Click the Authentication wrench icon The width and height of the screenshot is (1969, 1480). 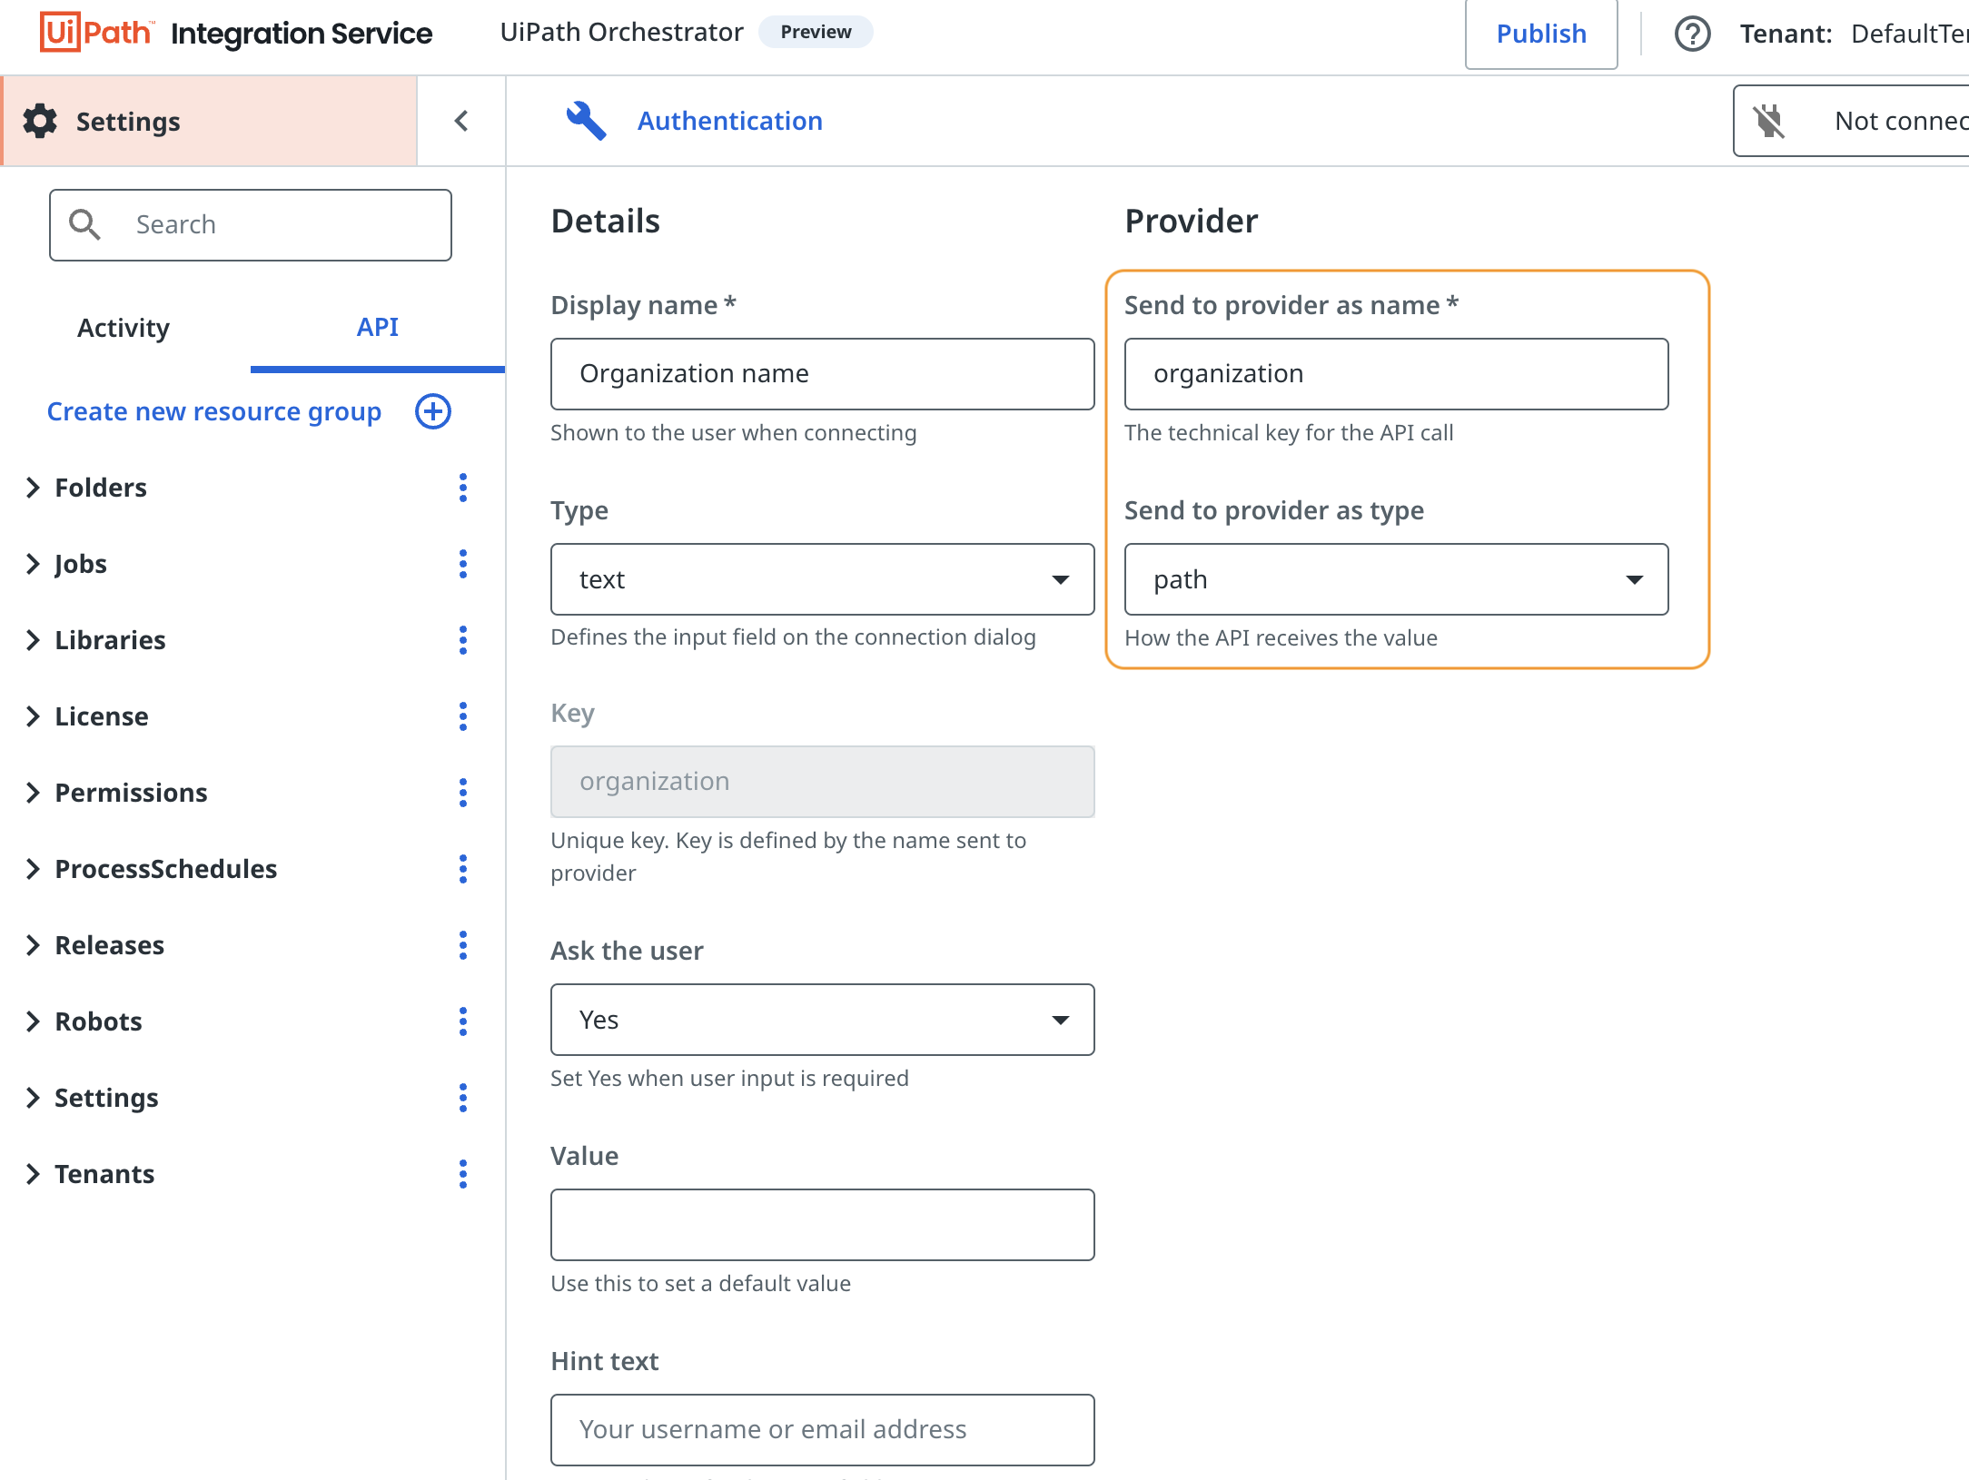[x=586, y=121]
